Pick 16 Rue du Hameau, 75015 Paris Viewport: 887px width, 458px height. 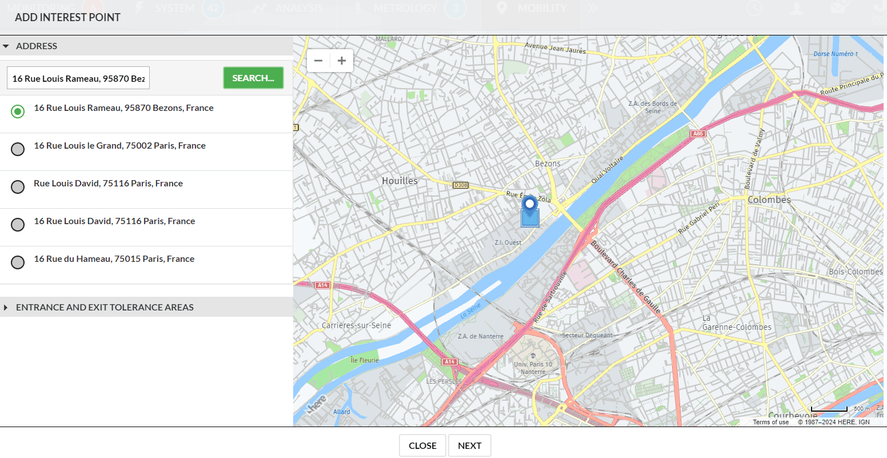click(x=18, y=262)
